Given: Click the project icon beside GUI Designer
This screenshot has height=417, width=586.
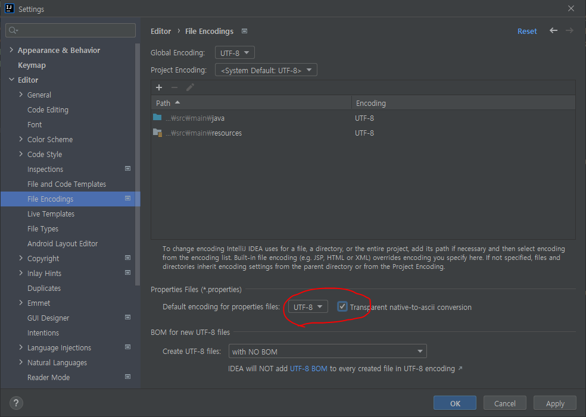Looking at the screenshot, I should click(x=128, y=317).
